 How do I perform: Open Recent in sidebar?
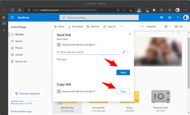17,41
